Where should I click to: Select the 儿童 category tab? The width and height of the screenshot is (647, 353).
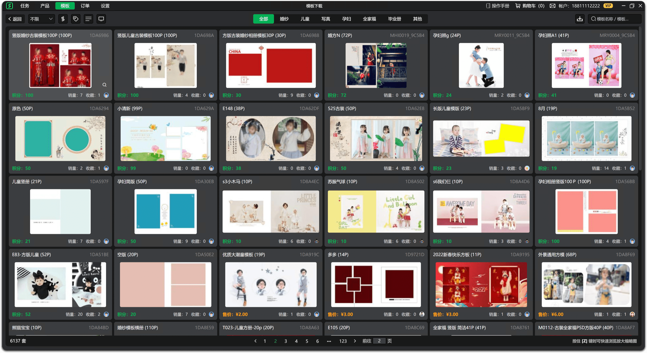coord(305,19)
